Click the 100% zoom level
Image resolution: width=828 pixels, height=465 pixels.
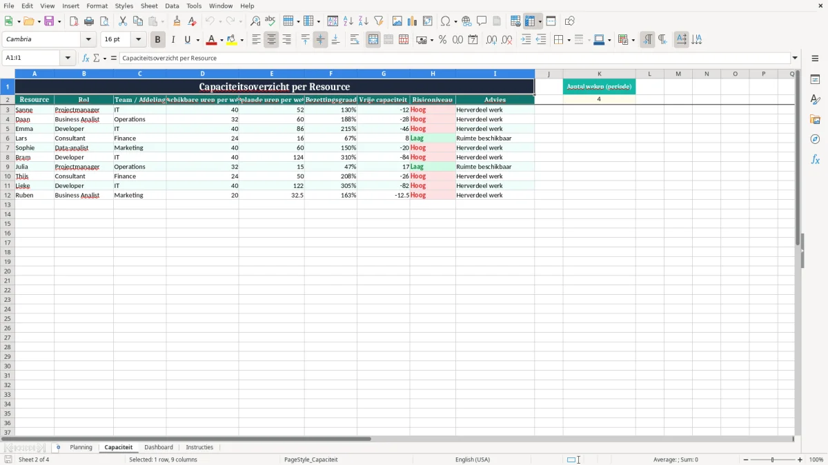point(816,459)
